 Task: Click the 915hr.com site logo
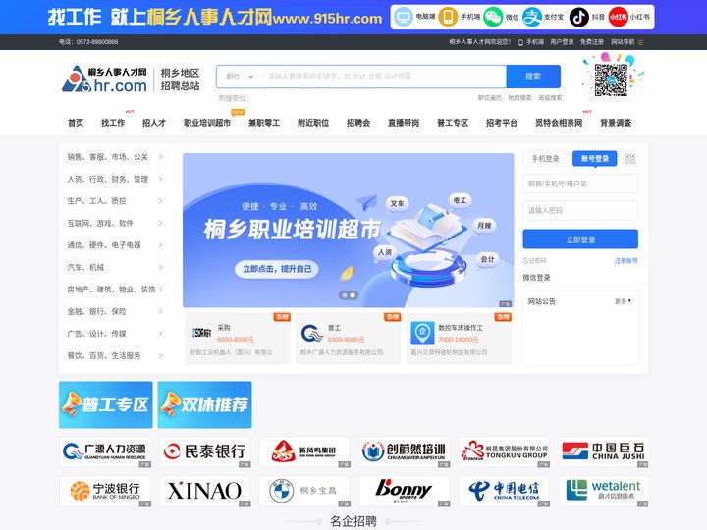pos(105,79)
